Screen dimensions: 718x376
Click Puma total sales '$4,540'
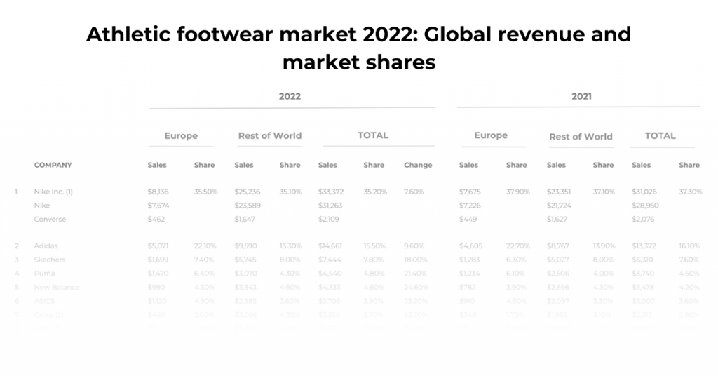click(330, 273)
